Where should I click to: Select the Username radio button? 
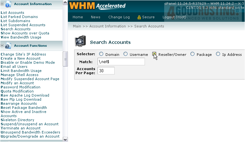pyautogui.click(x=125, y=54)
